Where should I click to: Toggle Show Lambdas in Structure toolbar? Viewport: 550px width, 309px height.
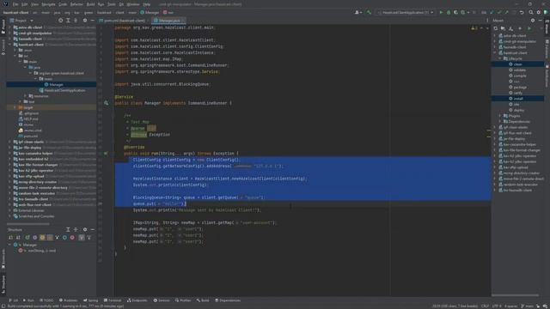click(72, 237)
